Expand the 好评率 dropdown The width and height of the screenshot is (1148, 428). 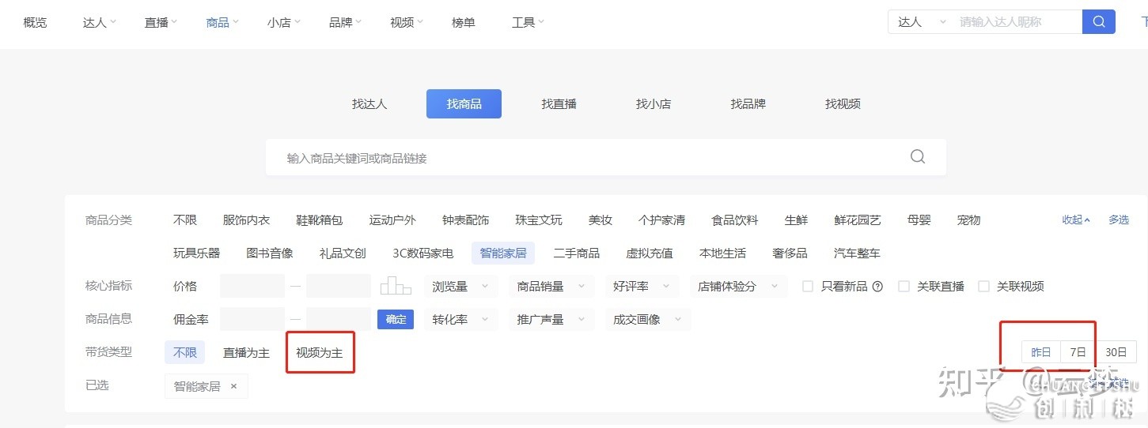coord(641,287)
